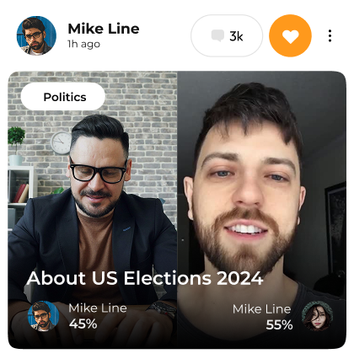Click the Mike Line name above 45%
The width and height of the screenshot is (354, 359).
(x=98, y=308)
